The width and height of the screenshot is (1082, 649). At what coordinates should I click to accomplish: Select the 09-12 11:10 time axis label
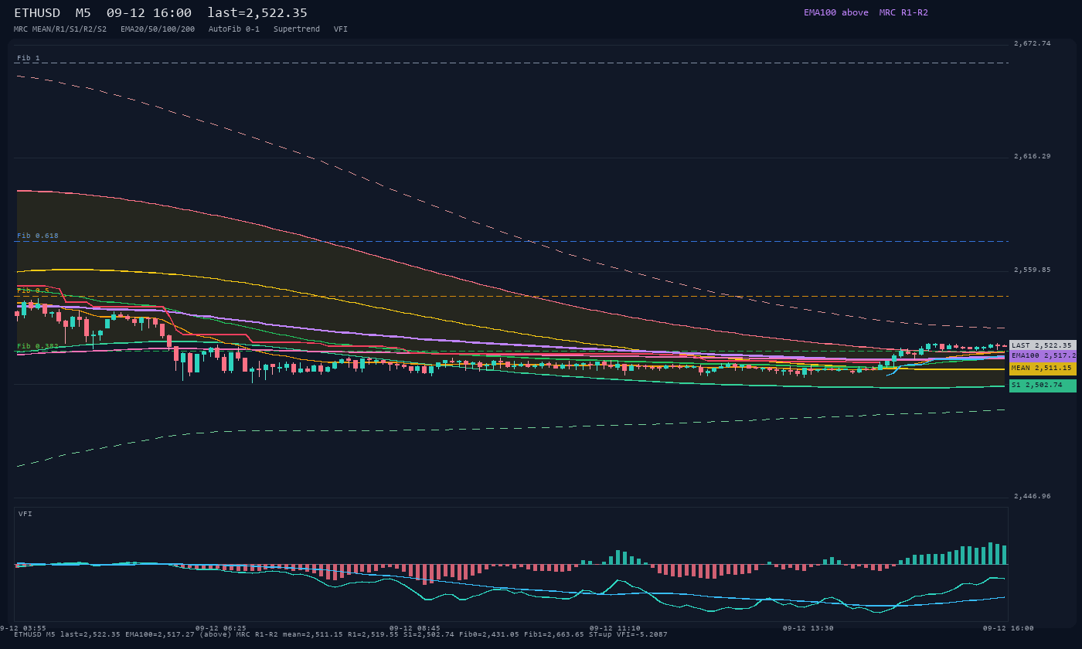pos(615,628)
